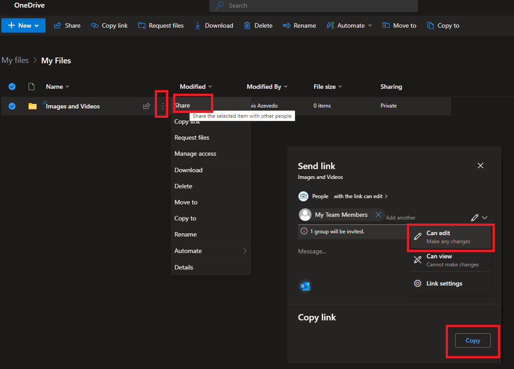The image size is (514, 369).
Task: Click Move to in the context menu
Action: 186,202
